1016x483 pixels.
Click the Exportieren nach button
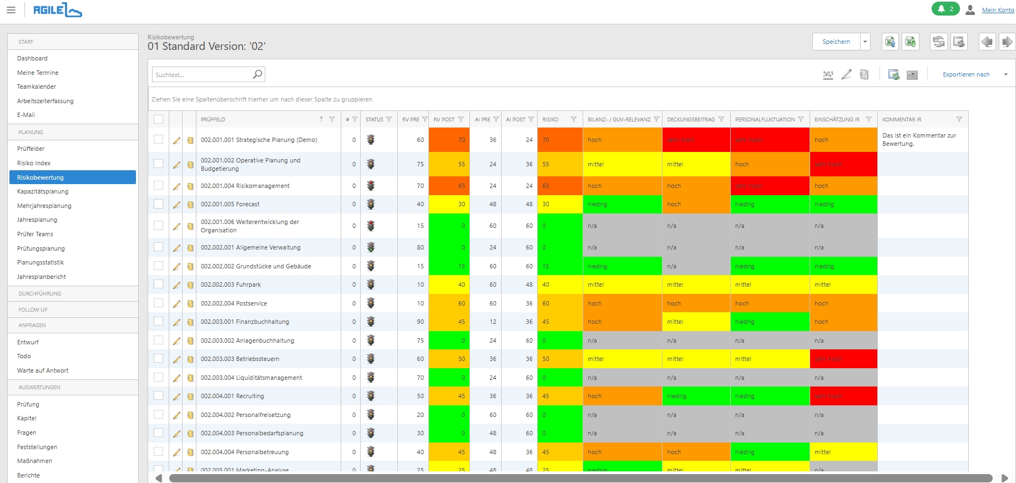966,74
